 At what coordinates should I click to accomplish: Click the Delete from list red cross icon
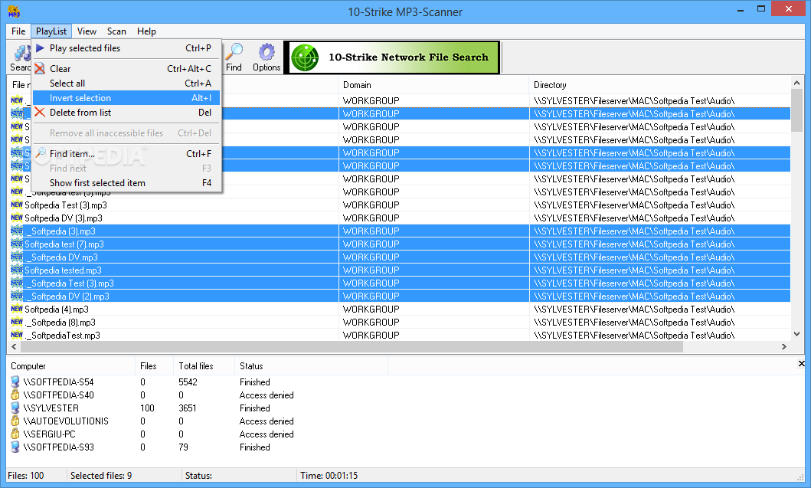click(x=40, y=113)
